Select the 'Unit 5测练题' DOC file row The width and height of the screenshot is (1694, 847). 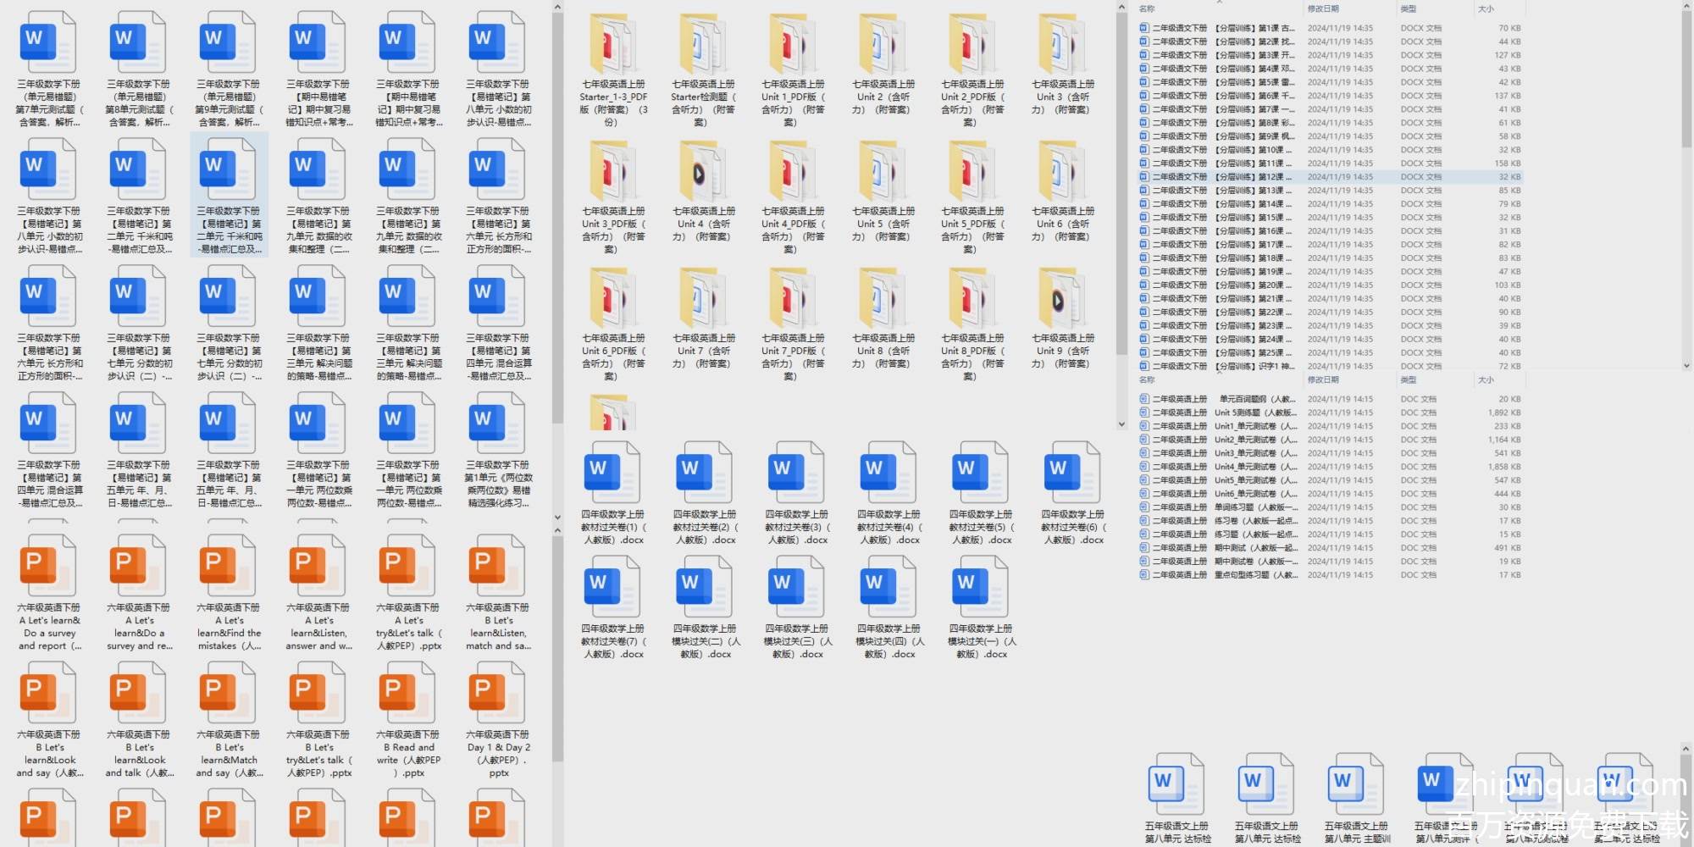[x=1254, y=412]
